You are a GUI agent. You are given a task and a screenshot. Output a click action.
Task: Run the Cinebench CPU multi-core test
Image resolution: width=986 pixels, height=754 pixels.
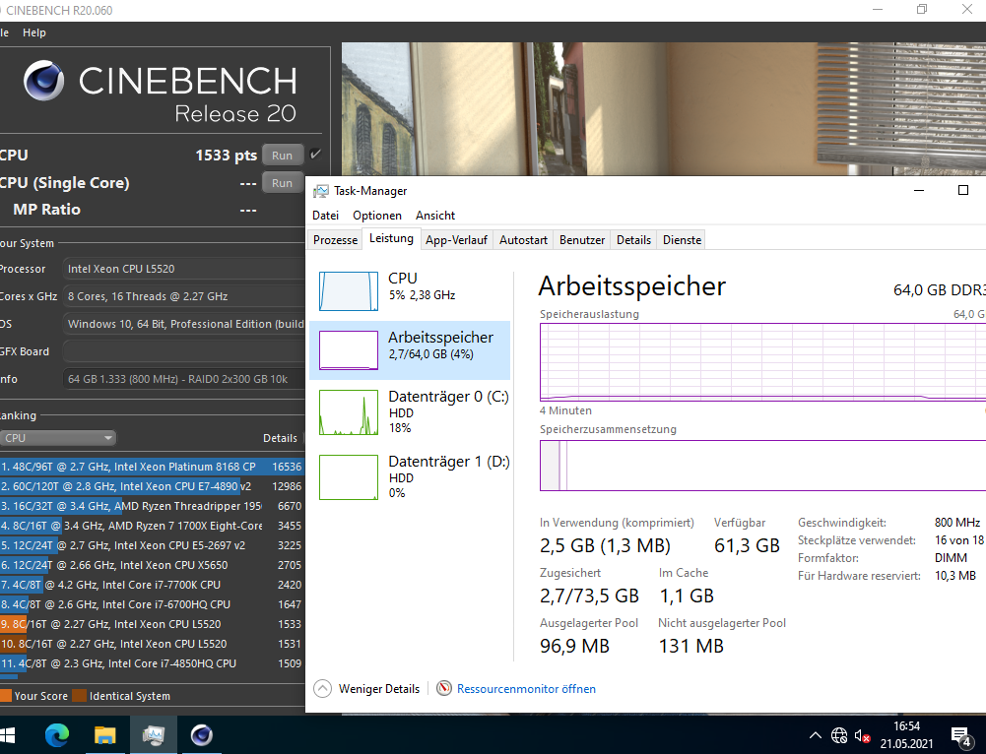pos(283,156)
